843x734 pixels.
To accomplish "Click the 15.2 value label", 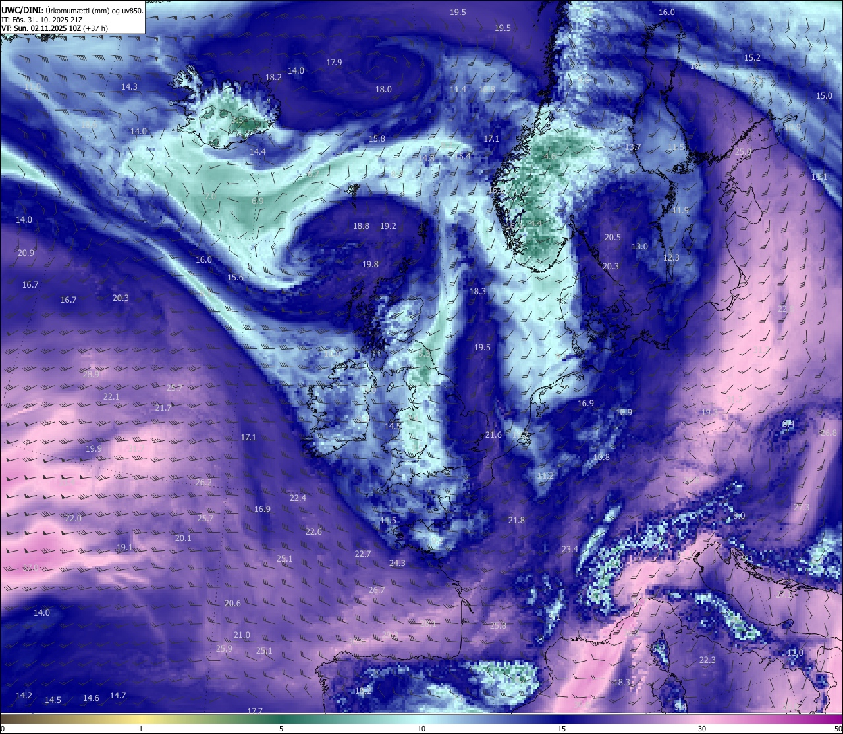I will tap(752, 58).
